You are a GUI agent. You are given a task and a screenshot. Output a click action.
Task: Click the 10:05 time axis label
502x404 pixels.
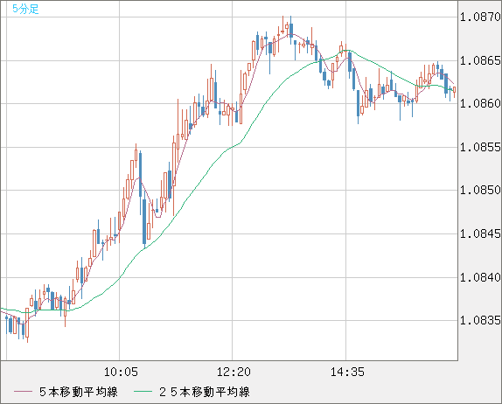(x=121, y=372)
